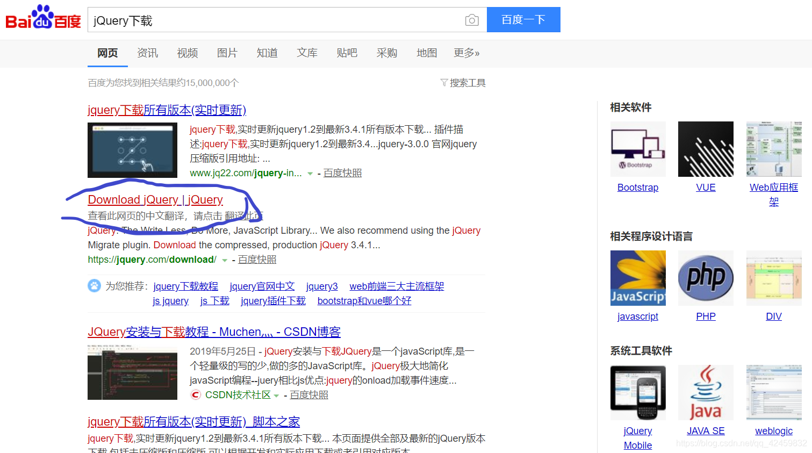The image size is (812, 453).
Task: Click recommended search js jquery
Action: 171,301
